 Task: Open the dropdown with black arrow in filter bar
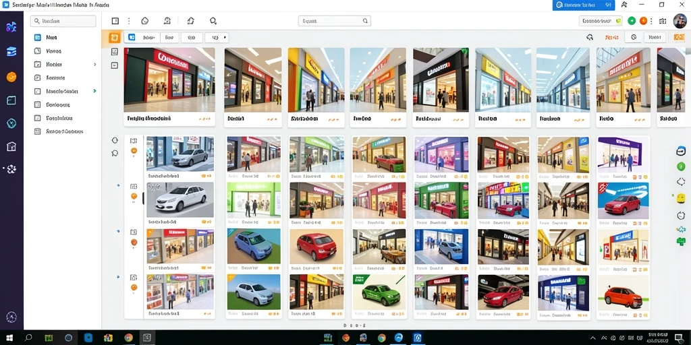tap(217, 38)
